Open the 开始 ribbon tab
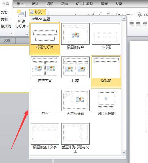148x163 pixels. (x=5, y=4)
